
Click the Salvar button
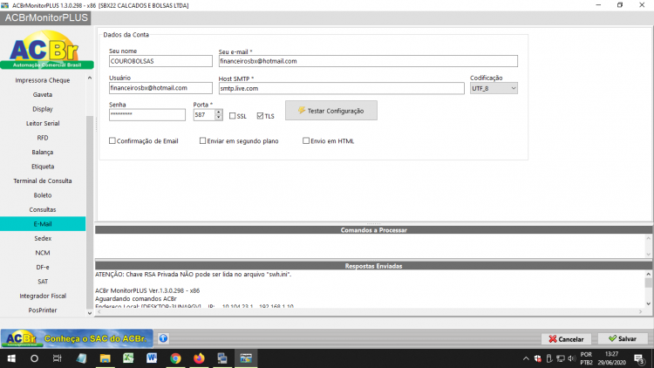(623, 338)
